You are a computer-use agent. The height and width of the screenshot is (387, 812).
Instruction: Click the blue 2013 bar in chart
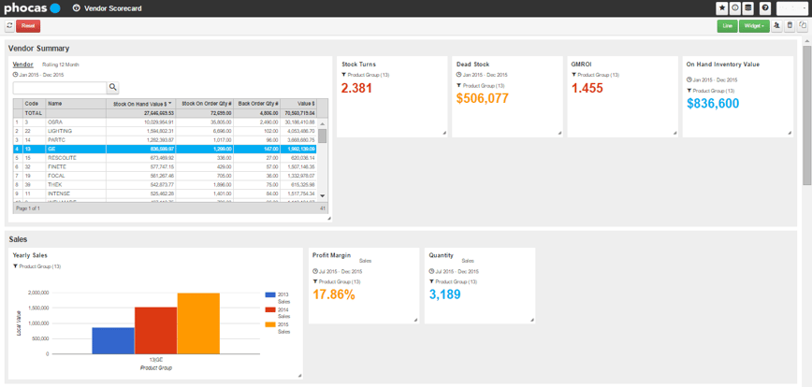point(113,341)
